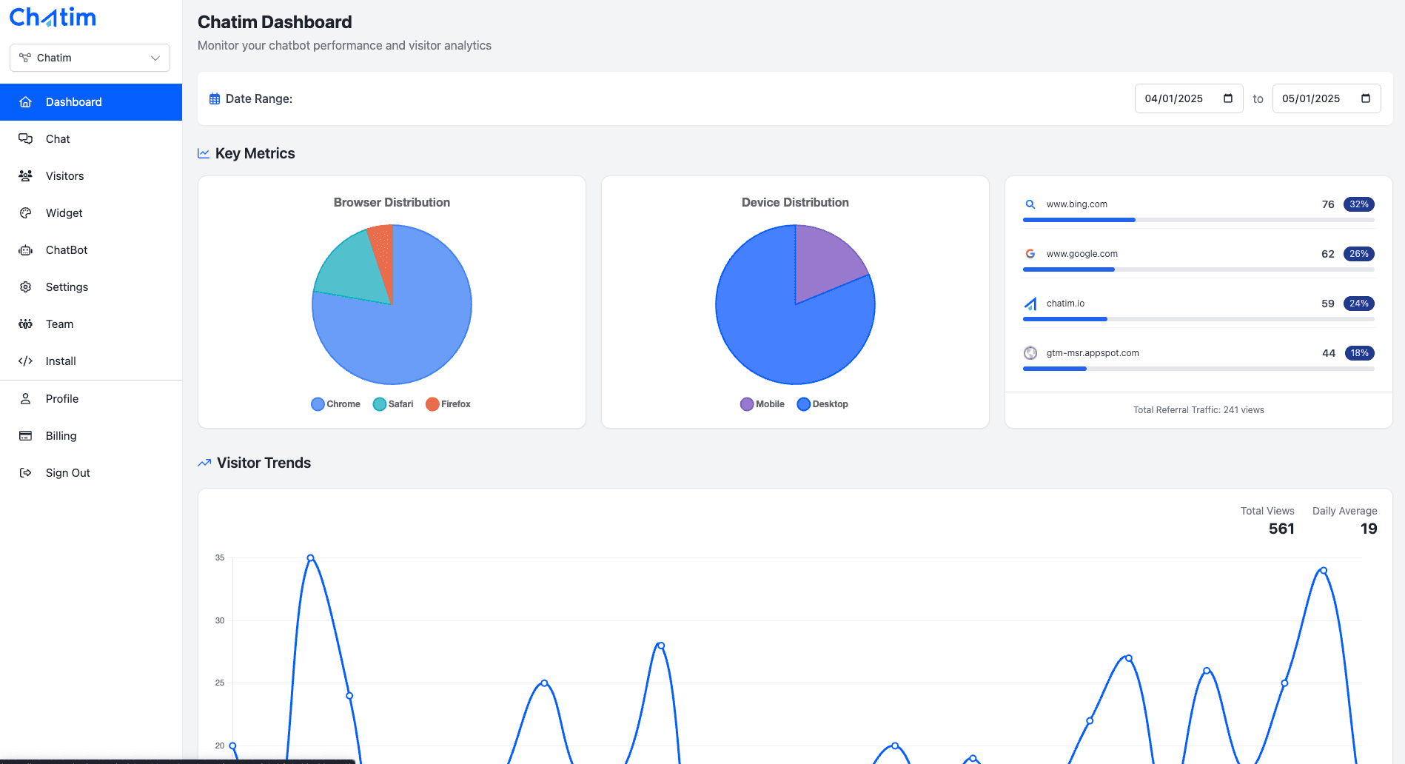The image size is (1405, 764).
Task: Select the Visitors people icon
Action: click(25, 175)
